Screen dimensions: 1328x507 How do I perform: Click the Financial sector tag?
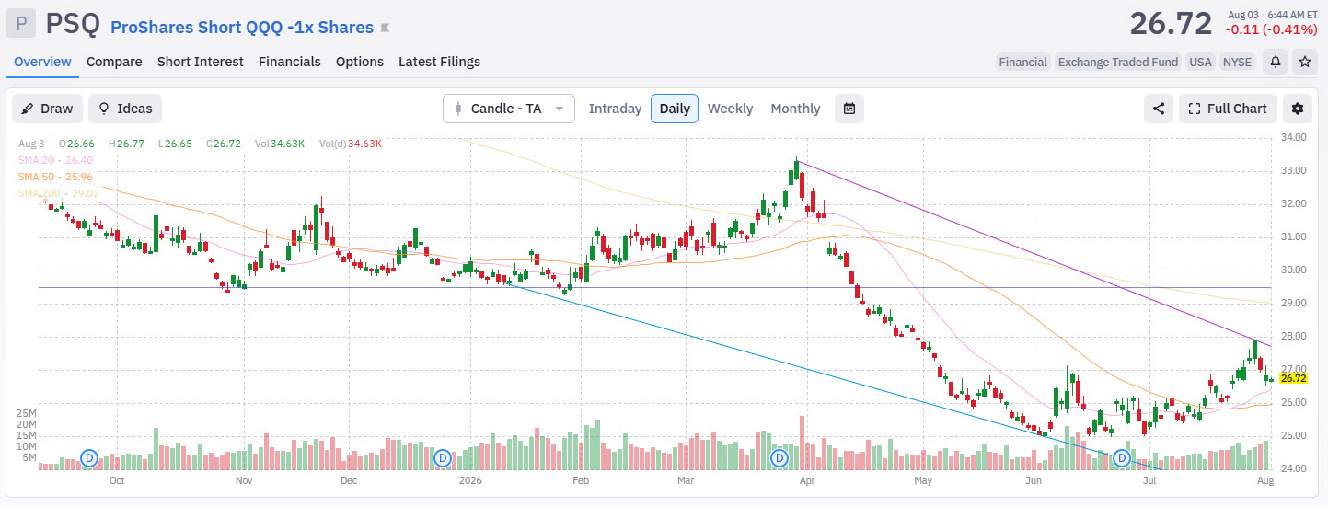click(x=1023, y=62)
